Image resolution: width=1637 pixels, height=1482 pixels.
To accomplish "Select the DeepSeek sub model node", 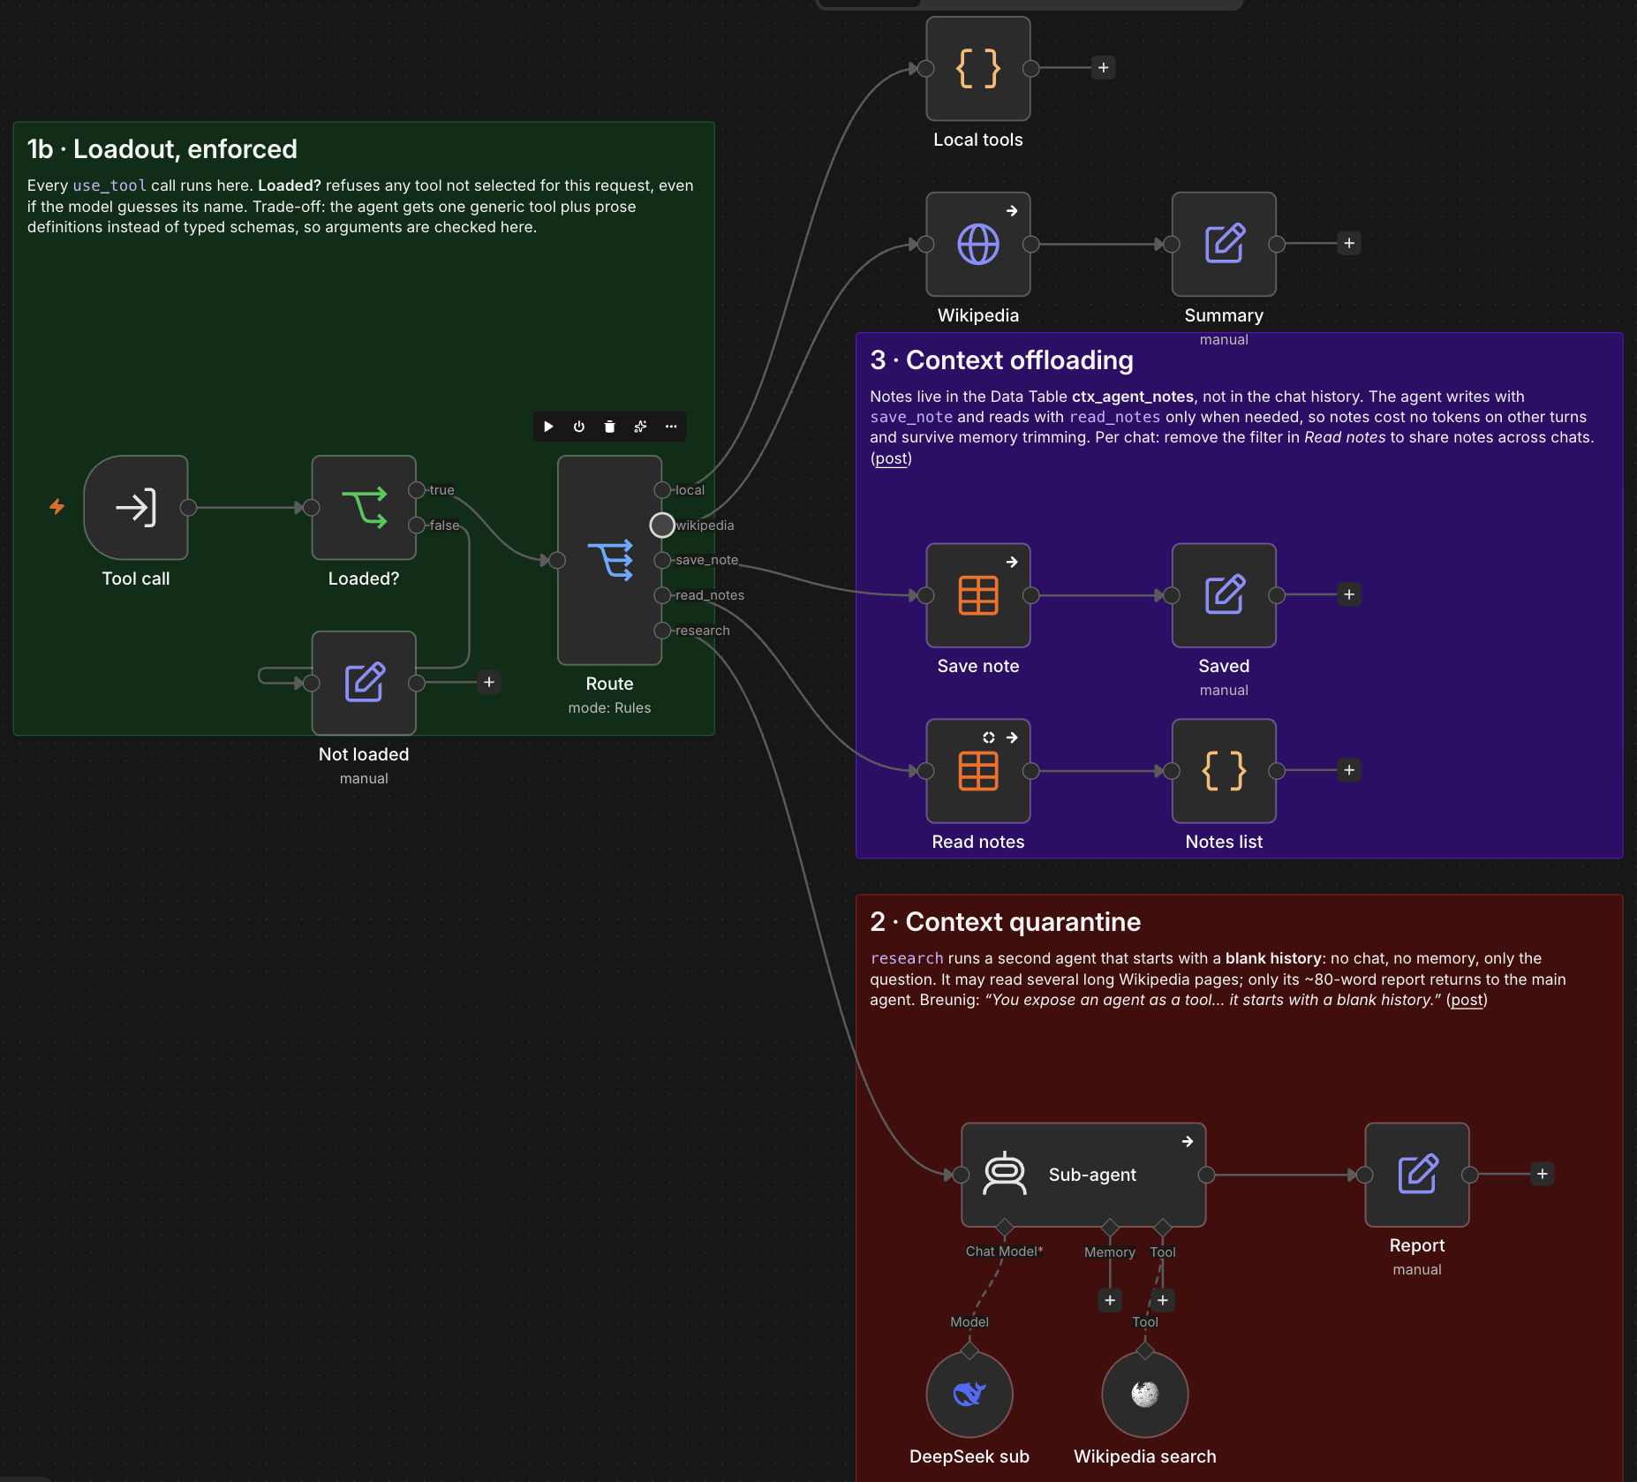I will 969,1395.
